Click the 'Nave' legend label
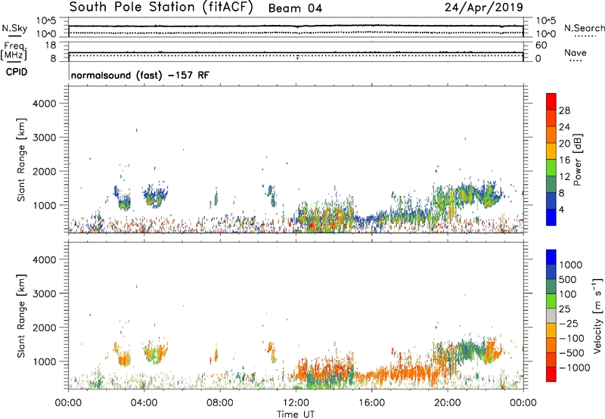The width and height of the screenshot is (605, 419). click(576, 52)
